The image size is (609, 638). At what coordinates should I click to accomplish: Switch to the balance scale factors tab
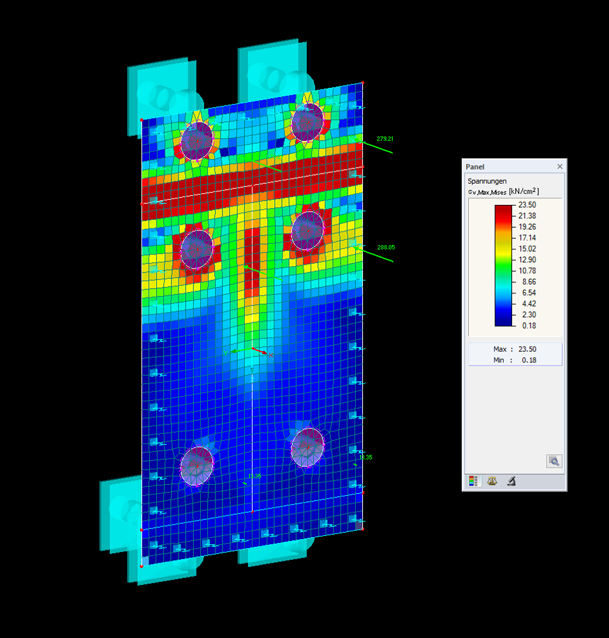(492, 481)
